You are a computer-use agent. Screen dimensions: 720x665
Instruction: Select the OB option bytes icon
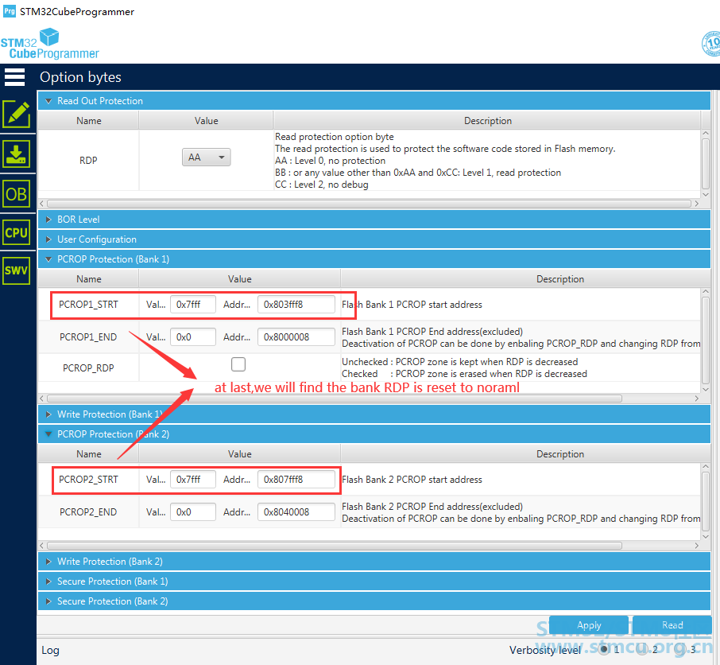(17, 194)
